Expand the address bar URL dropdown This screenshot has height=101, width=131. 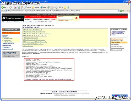pos(118,11)
